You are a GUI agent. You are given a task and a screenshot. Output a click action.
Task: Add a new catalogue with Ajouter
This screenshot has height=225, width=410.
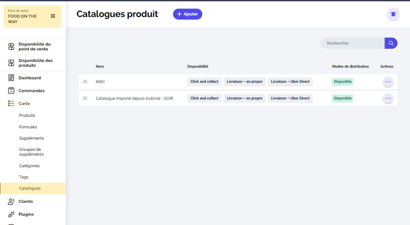(188, 14)
